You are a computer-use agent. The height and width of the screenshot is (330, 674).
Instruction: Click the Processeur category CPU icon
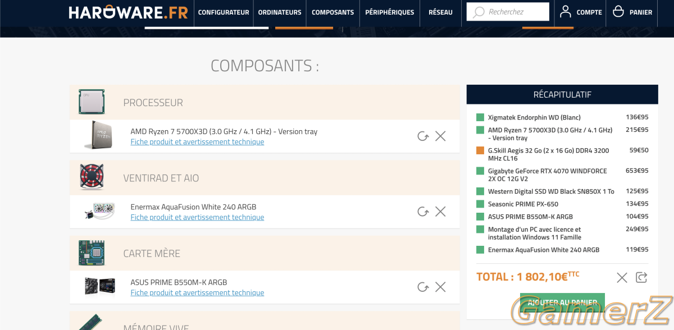[x=92, y=102]
